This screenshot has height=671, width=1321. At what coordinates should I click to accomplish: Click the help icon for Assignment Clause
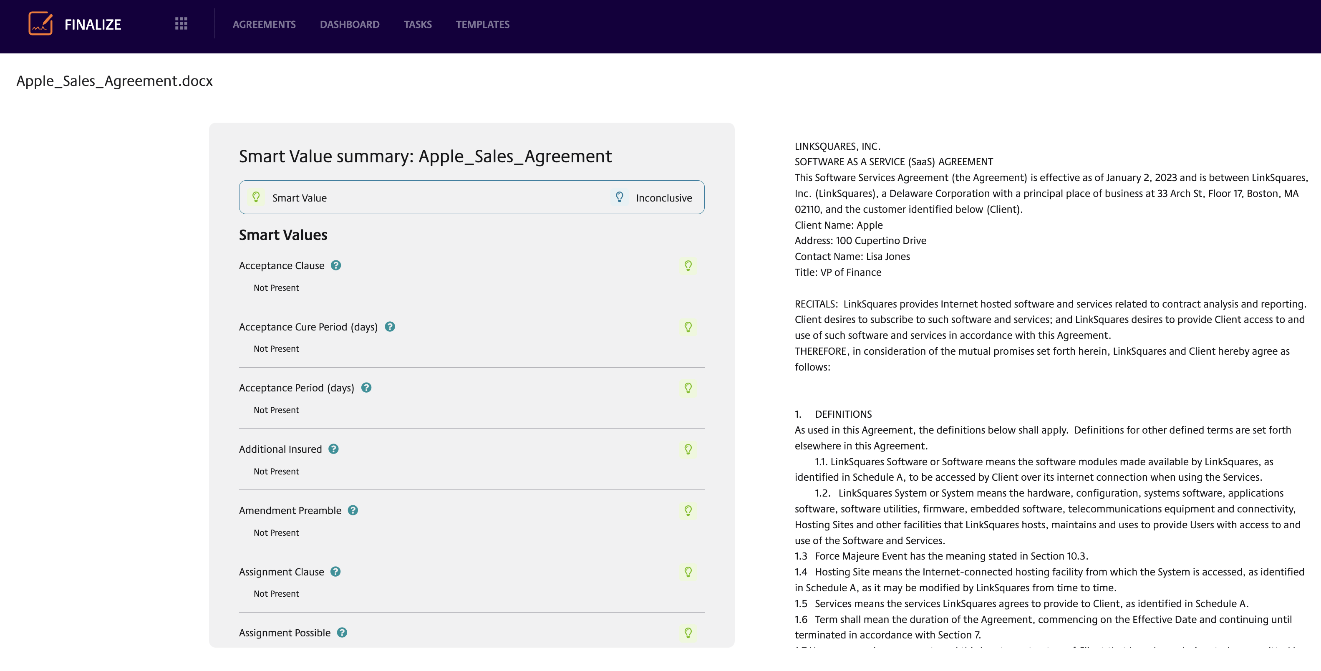336,572
